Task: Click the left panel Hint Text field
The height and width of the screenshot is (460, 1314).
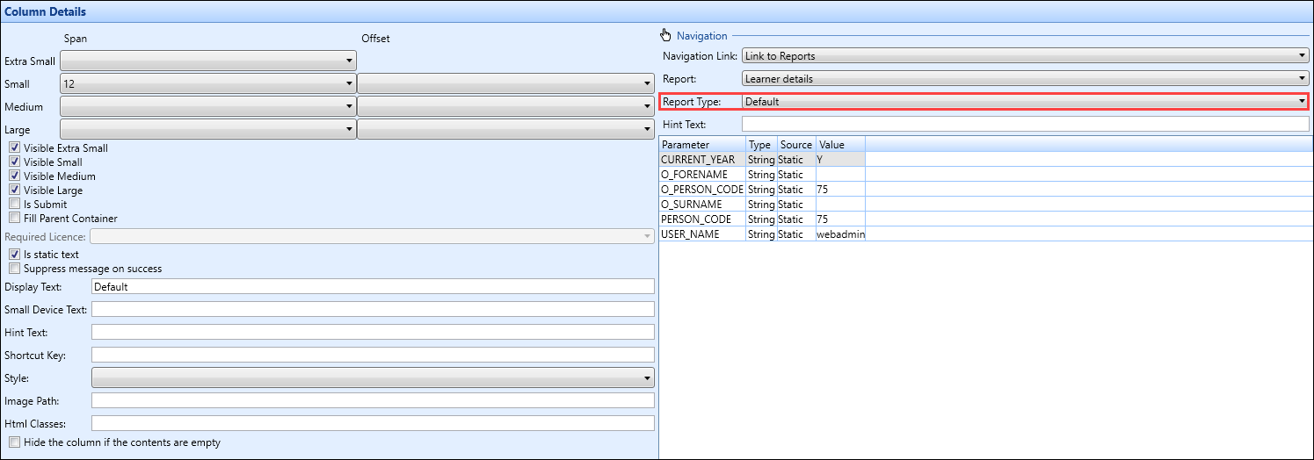Action: click(x=373, y=332)
